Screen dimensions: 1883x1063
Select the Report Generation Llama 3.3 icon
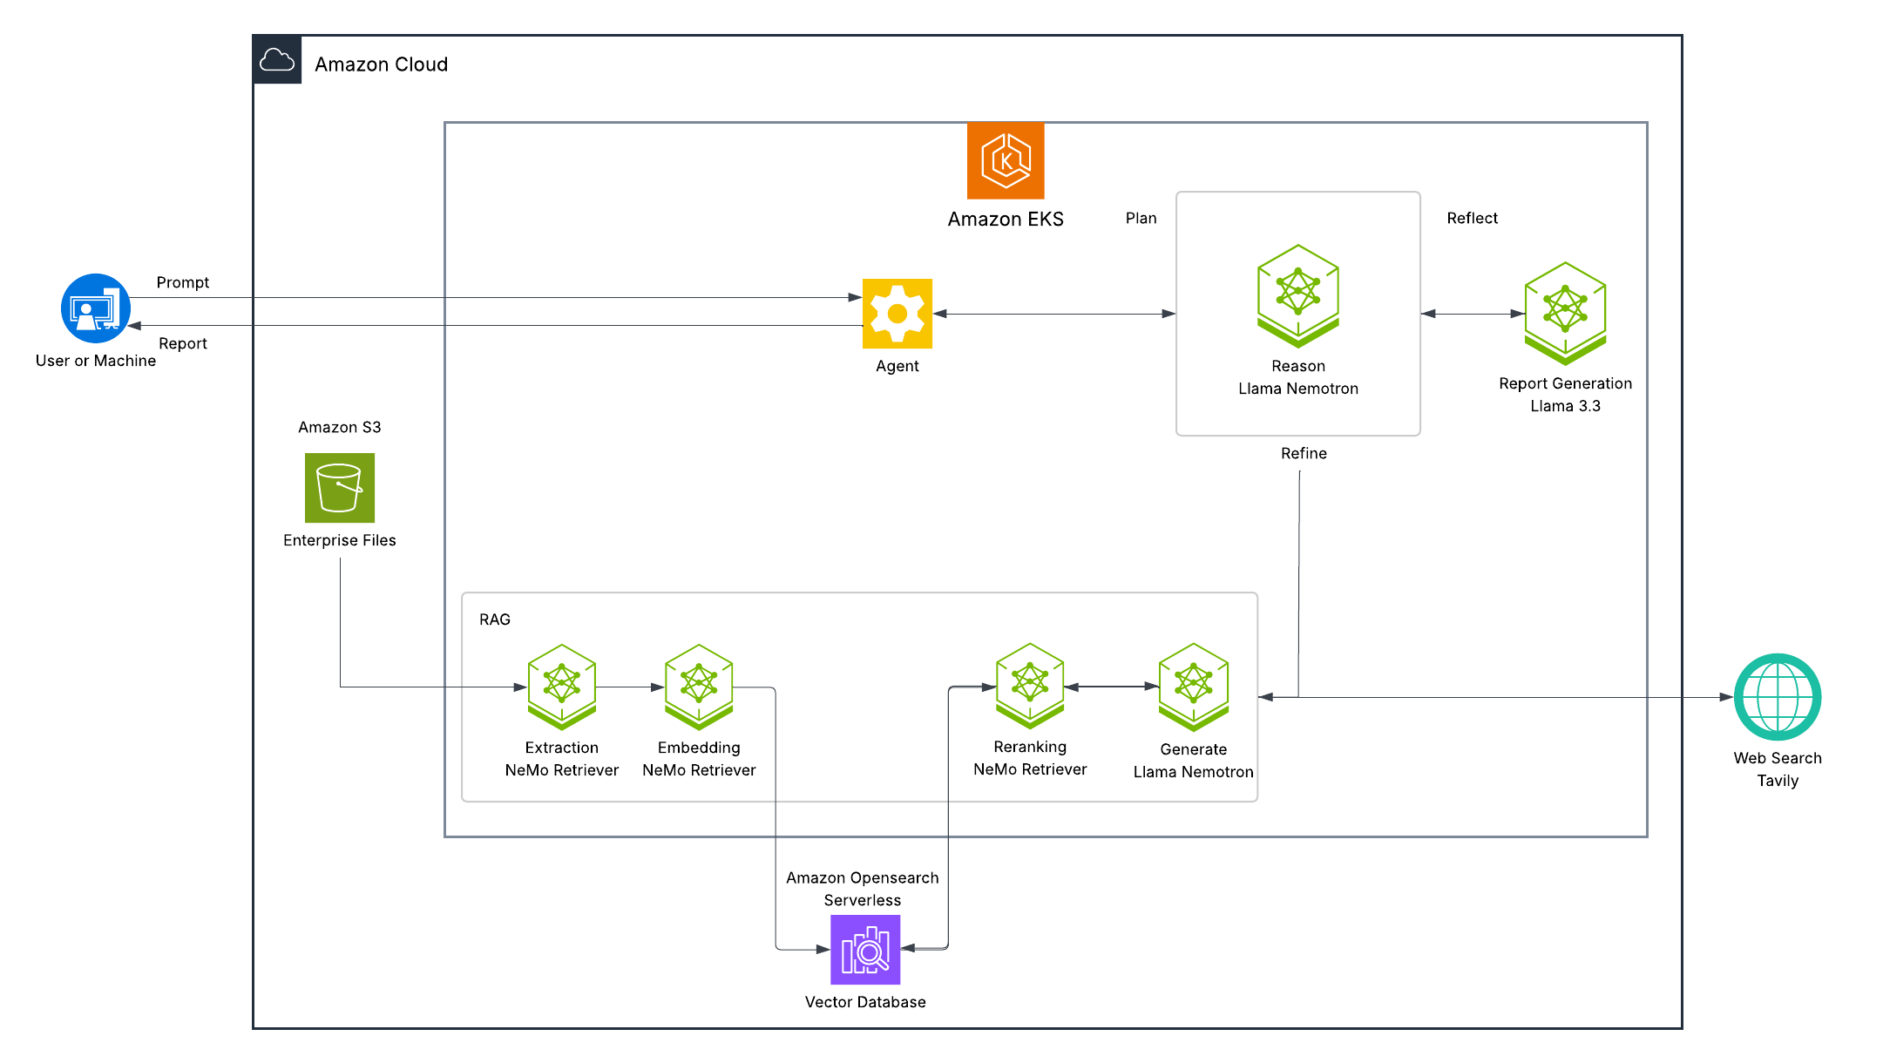(1565, 313)
